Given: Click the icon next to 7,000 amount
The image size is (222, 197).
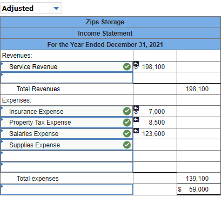Looking at the screenshot, I should (x=136, y=108).
